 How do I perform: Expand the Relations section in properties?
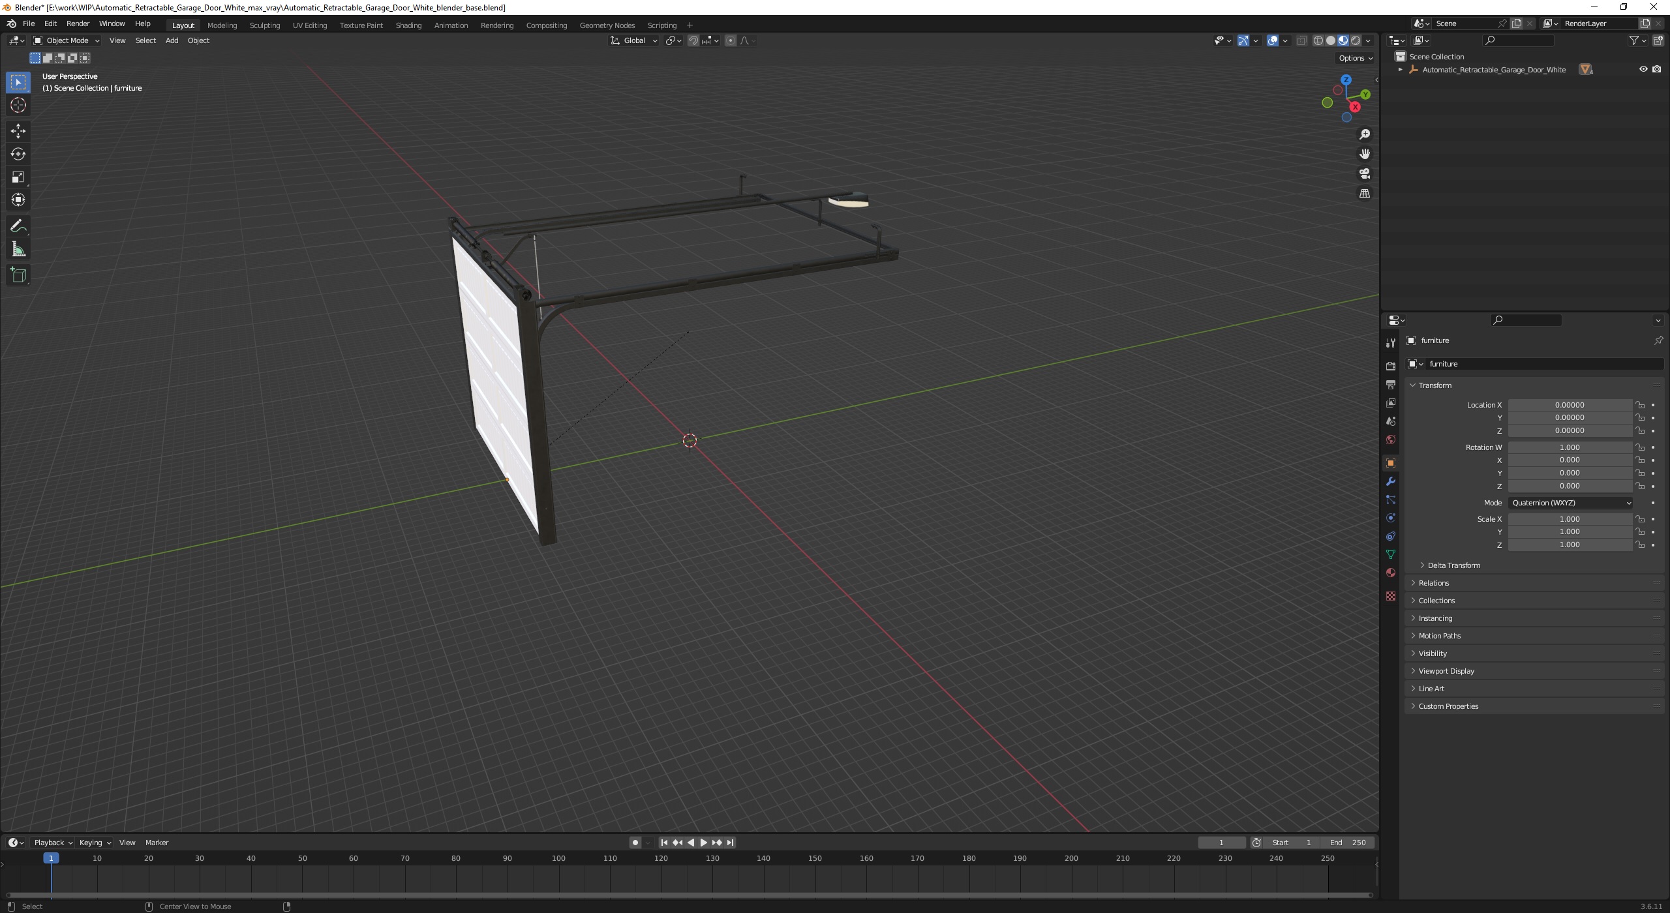[1433, 582]
